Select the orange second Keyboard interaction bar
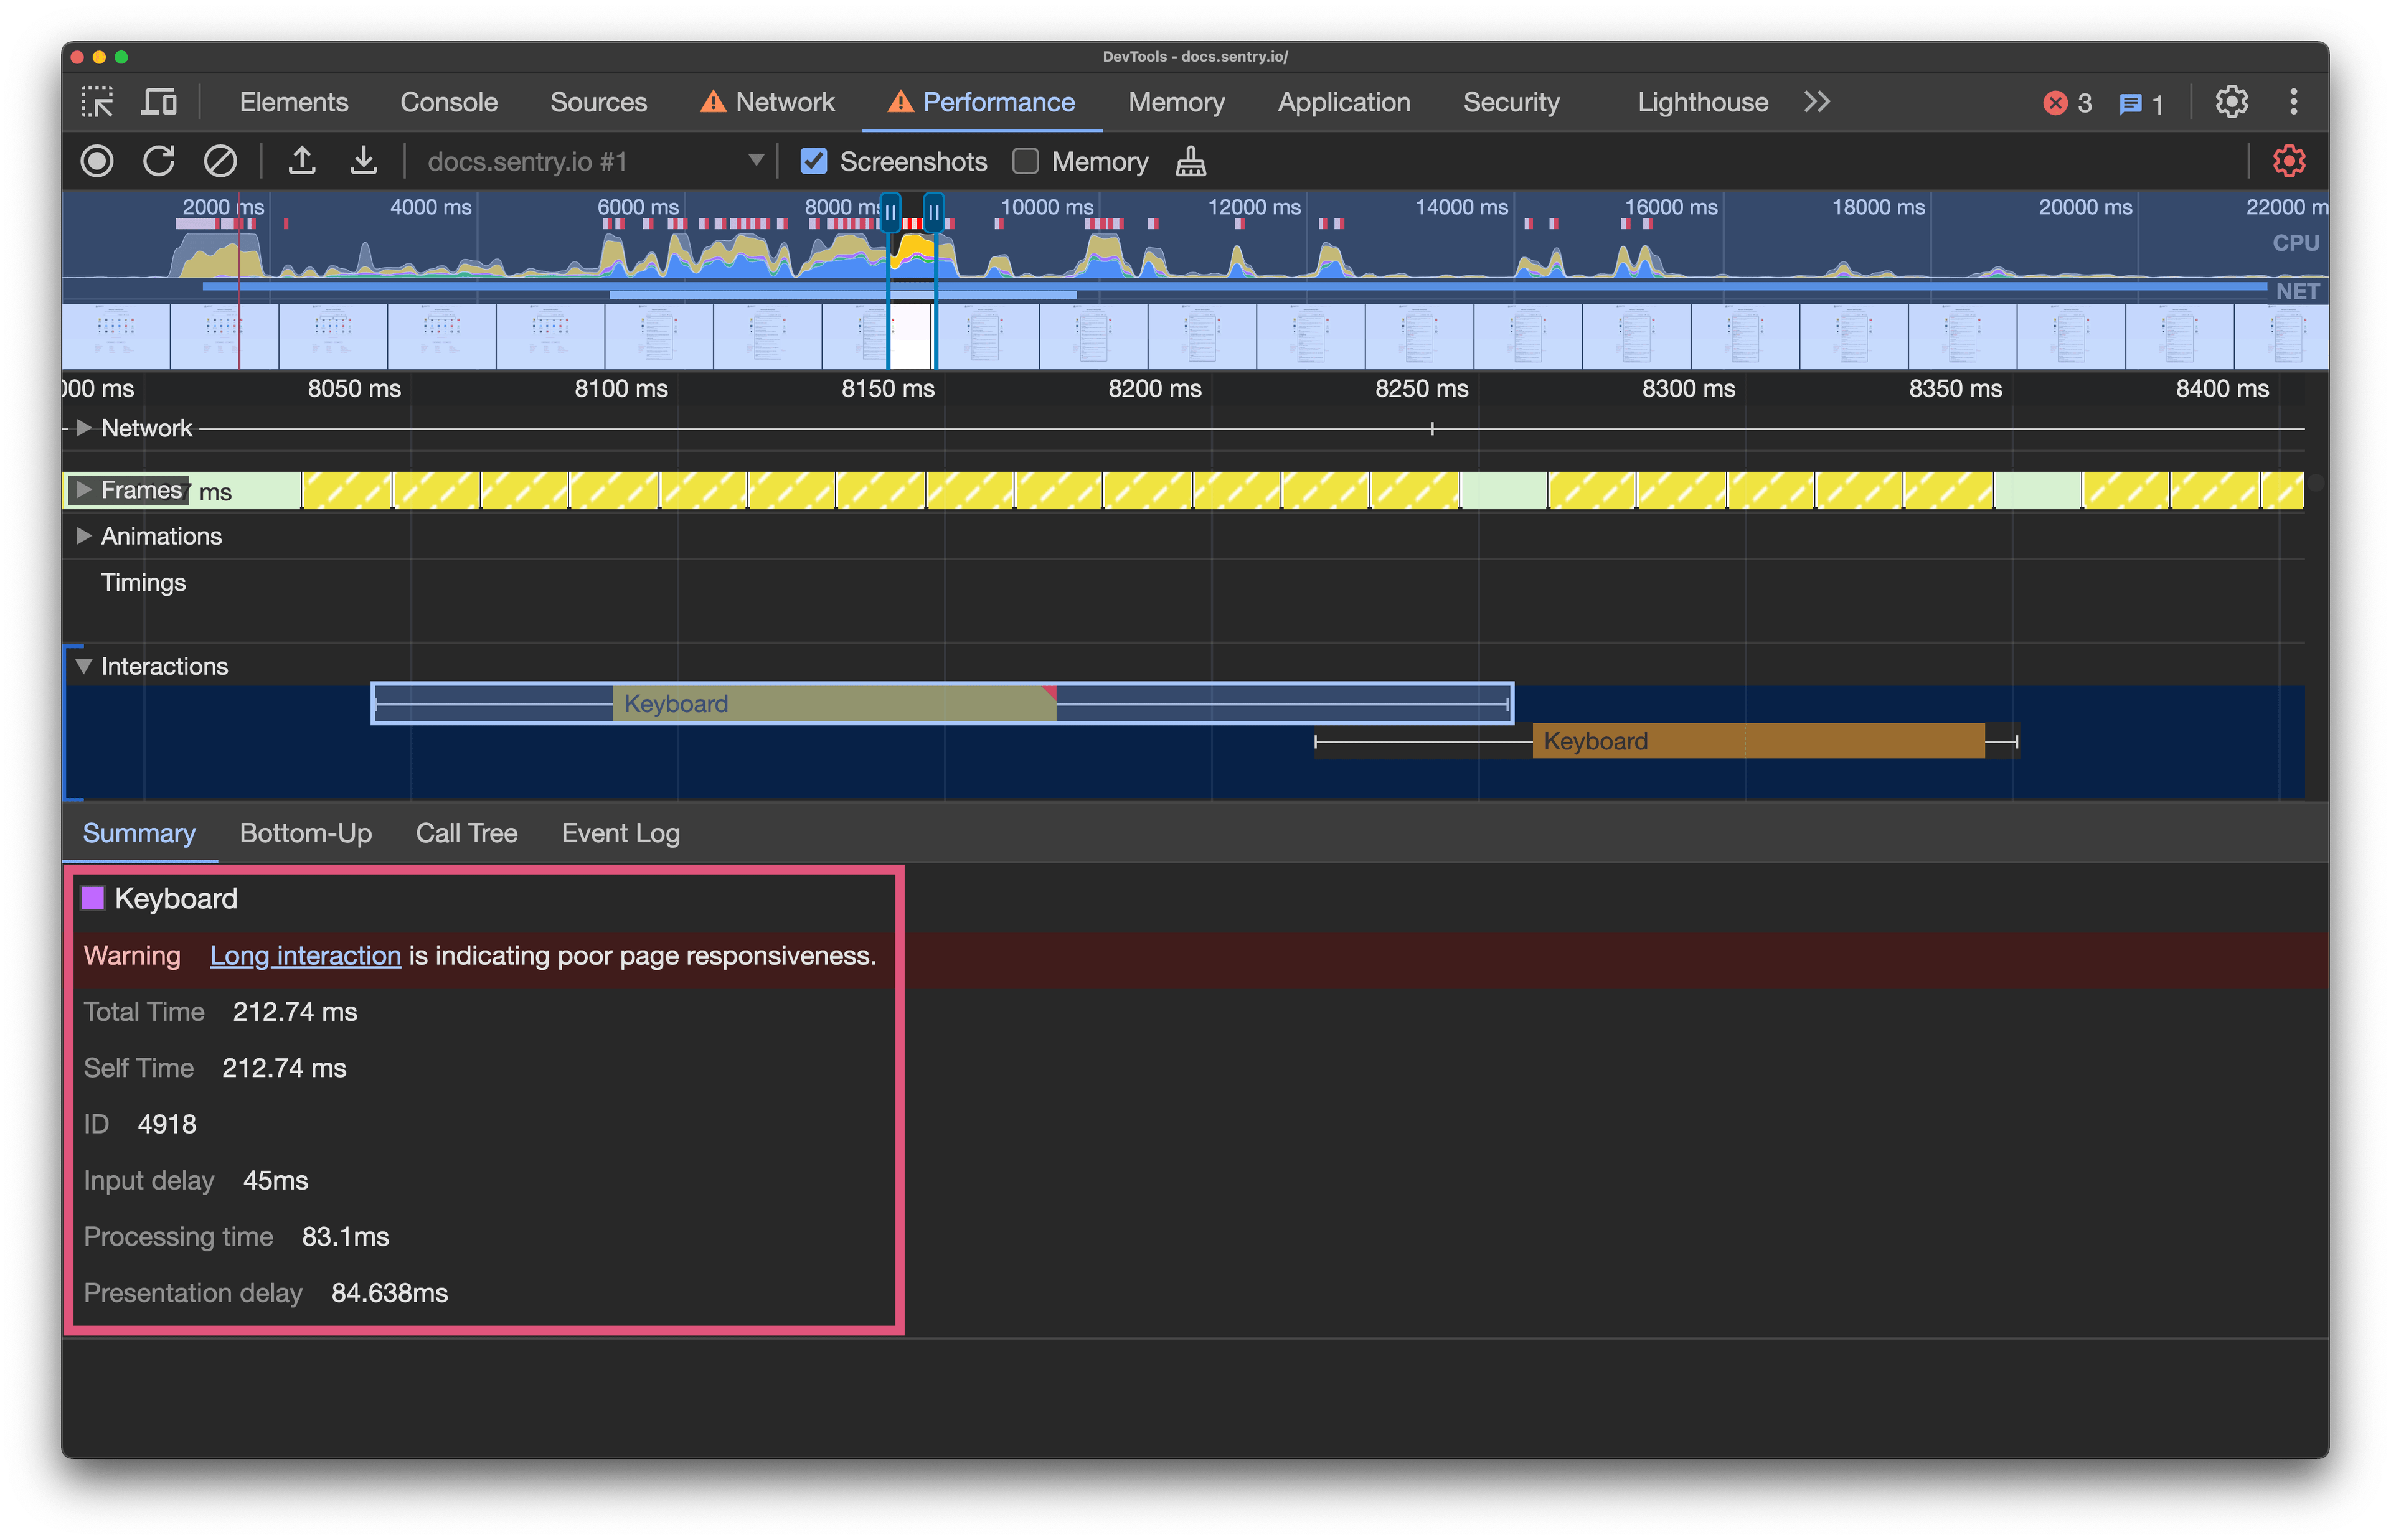2391x1540 pixels. click(x=1758, y=742)
